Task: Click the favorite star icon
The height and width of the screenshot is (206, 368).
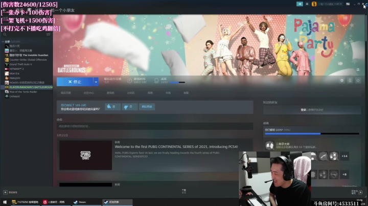Action: tap(358, 81)
